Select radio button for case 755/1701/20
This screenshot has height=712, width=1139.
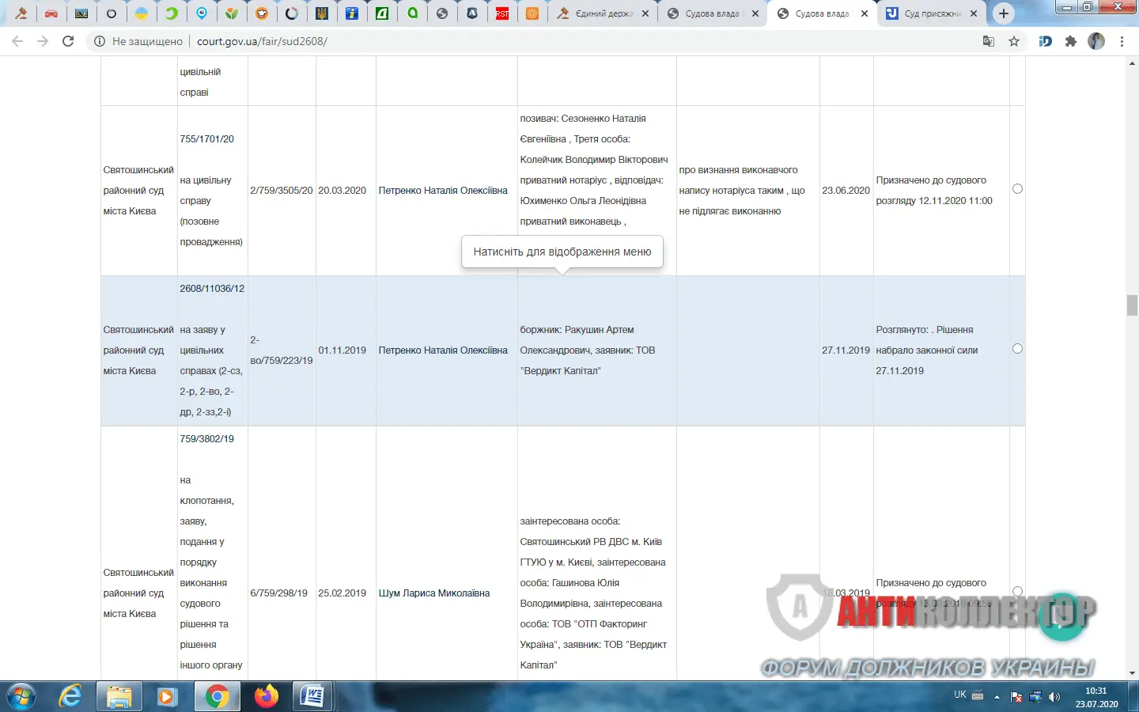point(1017,189)
